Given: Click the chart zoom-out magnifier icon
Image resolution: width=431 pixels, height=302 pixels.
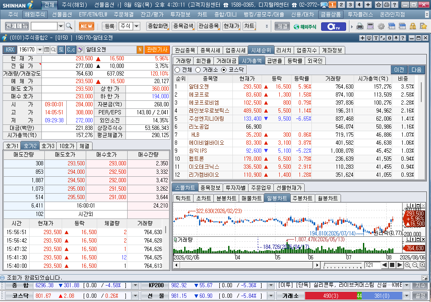Looking at the screenshot, I should [x=415, y=265].
